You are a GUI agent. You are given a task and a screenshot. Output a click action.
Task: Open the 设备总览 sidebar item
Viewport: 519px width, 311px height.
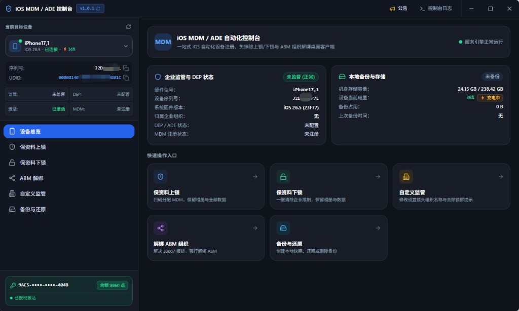[69, 131]
